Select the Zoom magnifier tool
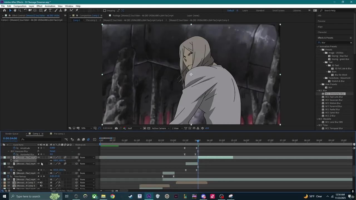Viewport: 356px width, 200px height. (19, 10)
